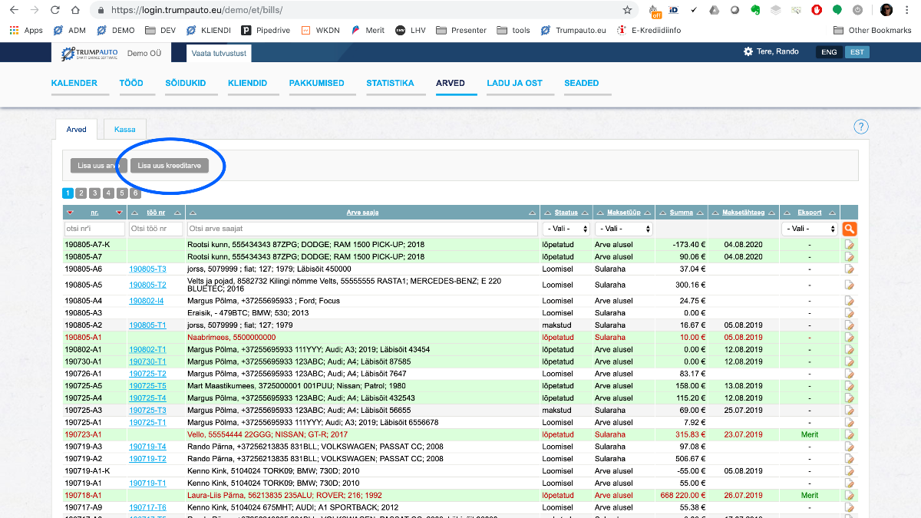Click the Google Drive extension icon
The width and height of the screenshot is (921, 518).
(x=714, y=10)
